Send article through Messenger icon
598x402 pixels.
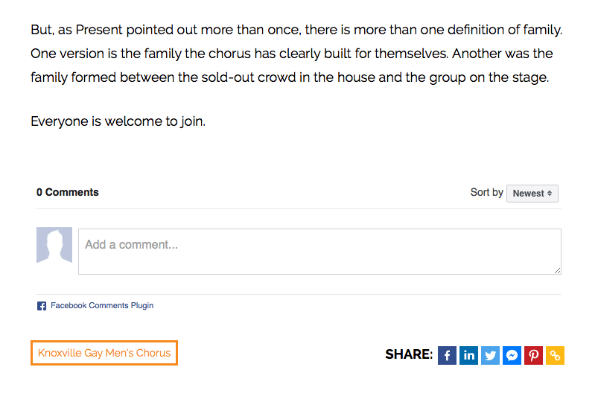(x=512, y=355)
